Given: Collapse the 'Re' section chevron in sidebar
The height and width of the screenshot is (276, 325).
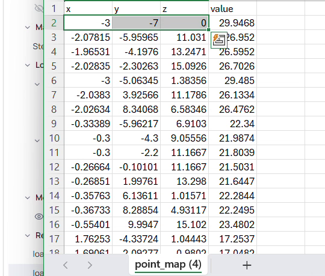Looking at the screenshot, I should [27, 236].
